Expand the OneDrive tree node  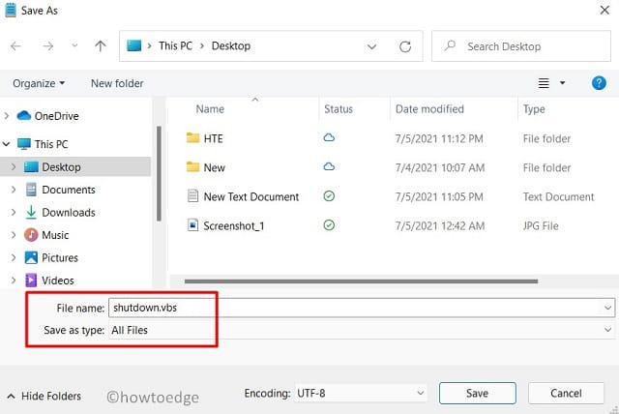(8, 115)
